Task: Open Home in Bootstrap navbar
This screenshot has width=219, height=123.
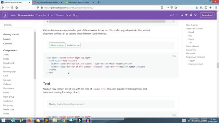Action: [x=13, y=15]
